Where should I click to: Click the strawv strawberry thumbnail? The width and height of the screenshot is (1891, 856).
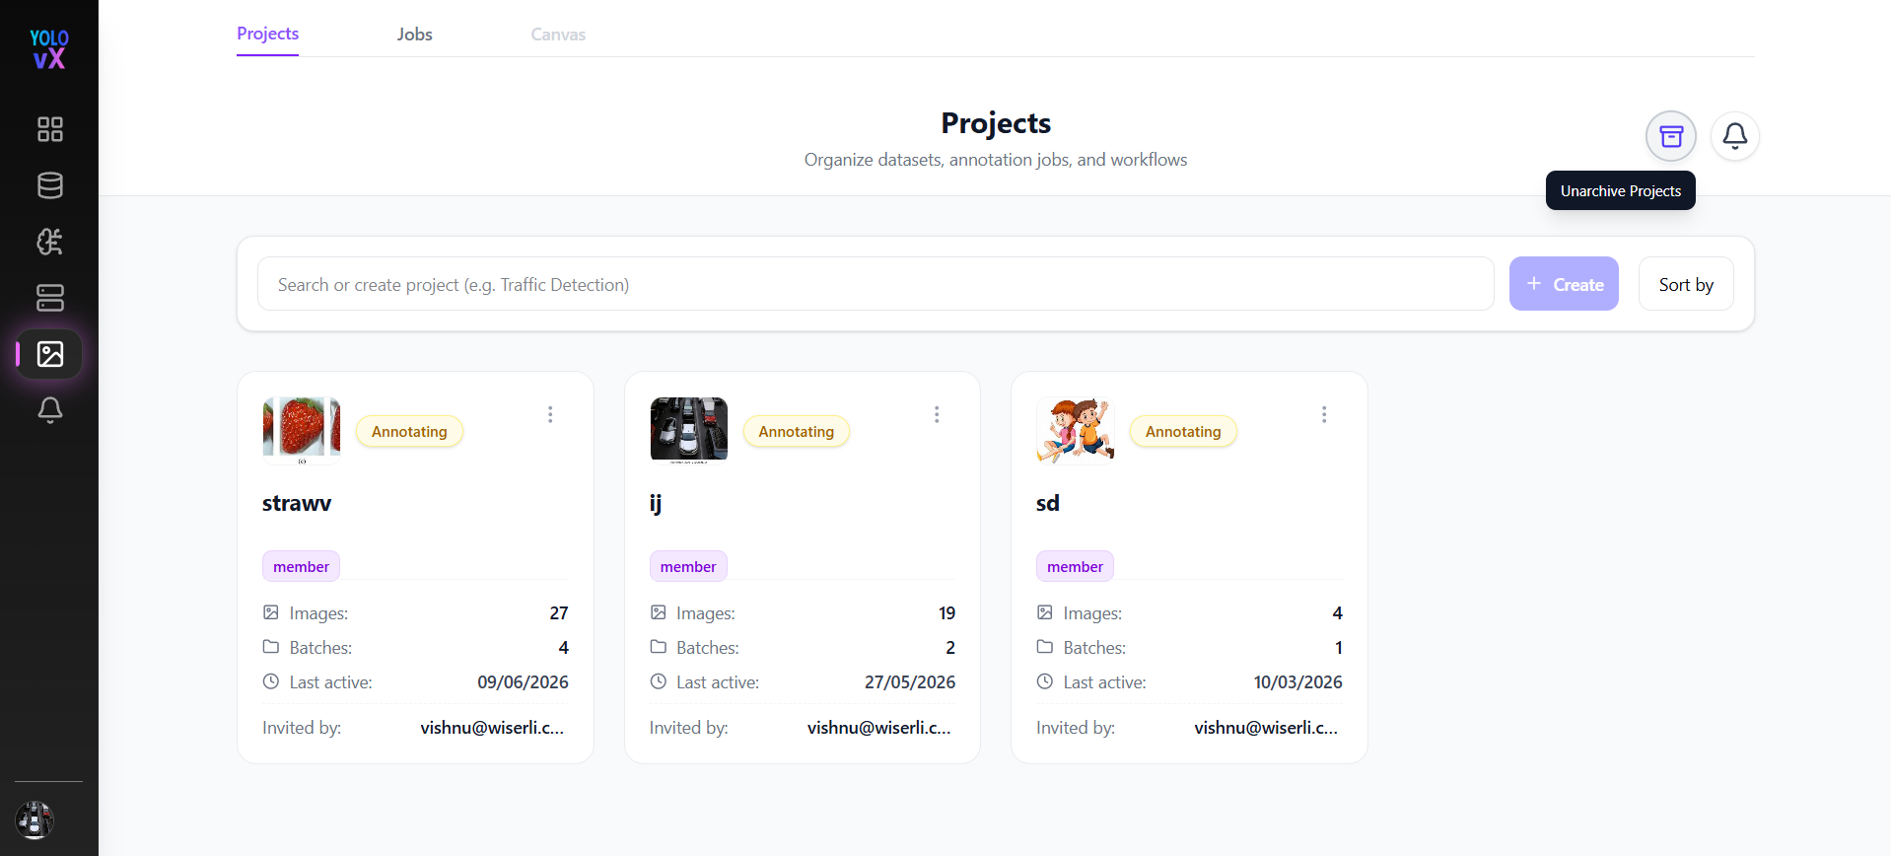point(302,430)
